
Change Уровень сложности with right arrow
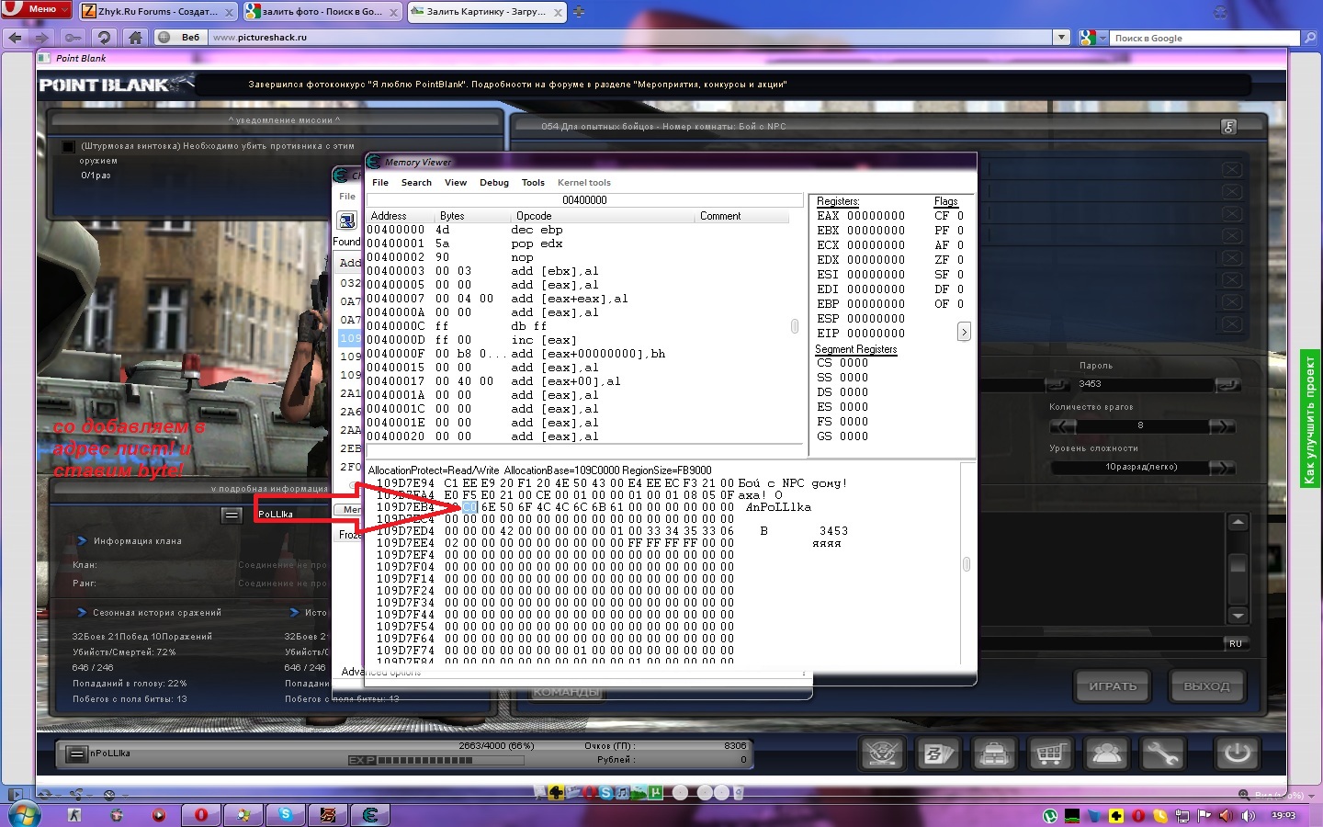click(x=1222, y=468)
